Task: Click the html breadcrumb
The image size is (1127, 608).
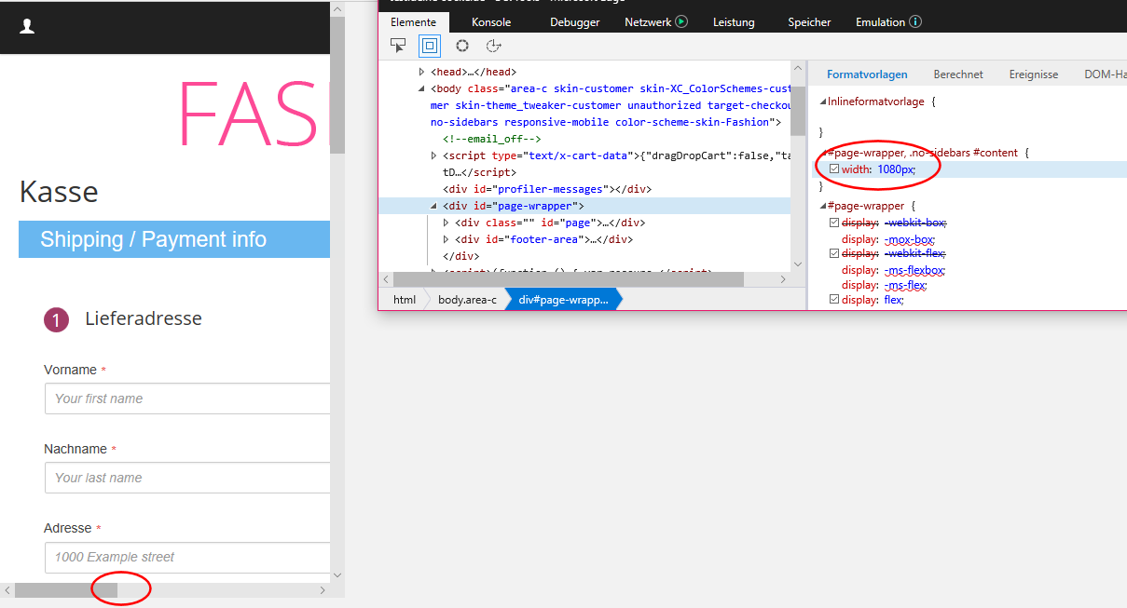Action: point(404,300)
